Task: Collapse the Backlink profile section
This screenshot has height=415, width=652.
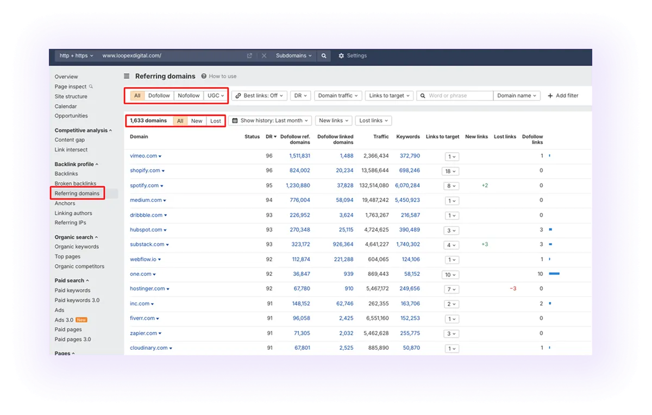Action: click(x=77, y=164)
